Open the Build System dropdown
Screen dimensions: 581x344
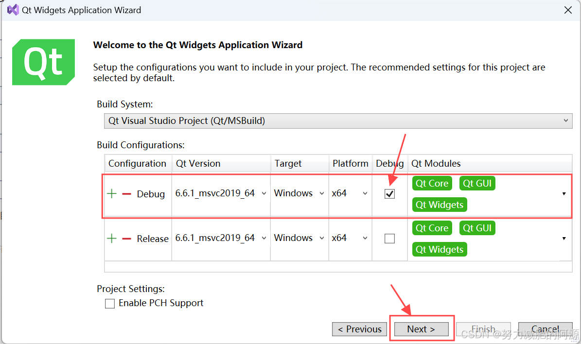[x=338, y=121]
